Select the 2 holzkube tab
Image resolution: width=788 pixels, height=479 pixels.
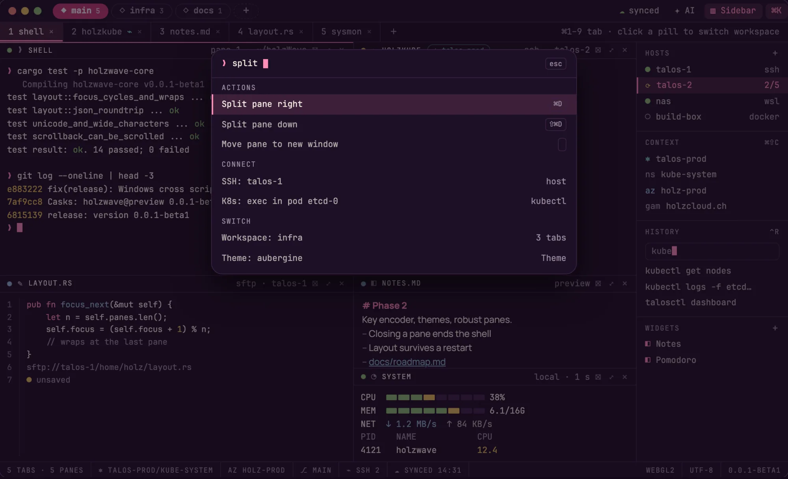click(106, 31)
